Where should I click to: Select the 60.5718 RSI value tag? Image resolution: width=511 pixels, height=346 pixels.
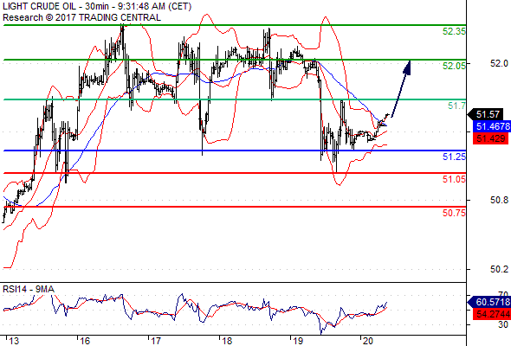pyautogui.click(x=488, y=302)
